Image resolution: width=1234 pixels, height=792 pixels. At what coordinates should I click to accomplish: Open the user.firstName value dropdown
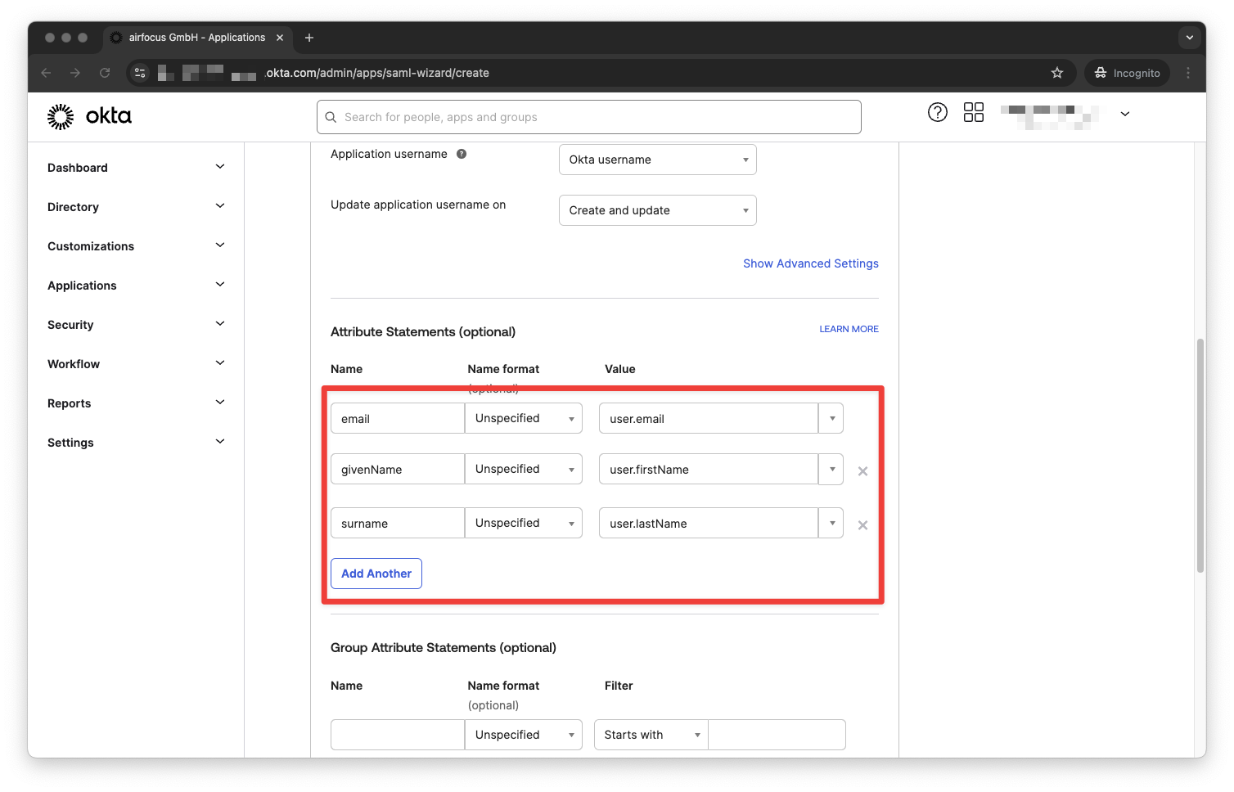coord(831,469)
